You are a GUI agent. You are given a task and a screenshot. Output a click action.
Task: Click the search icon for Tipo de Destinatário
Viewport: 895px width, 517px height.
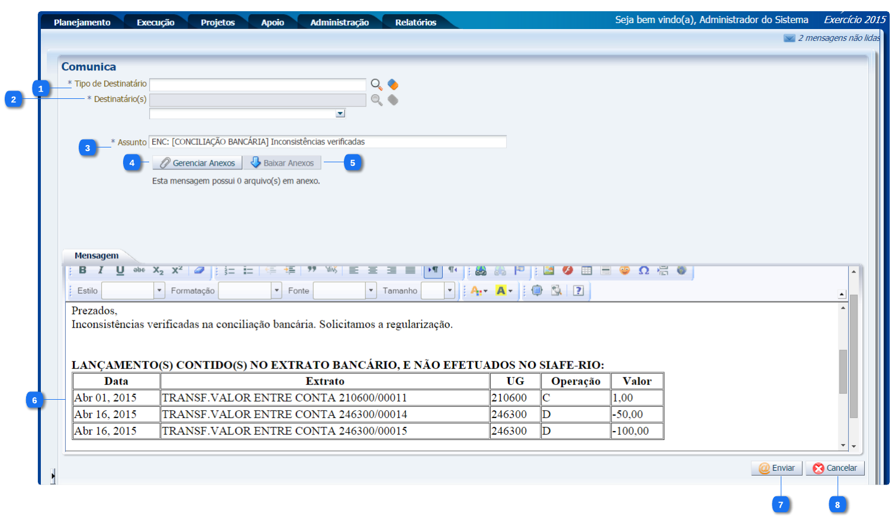376,84
